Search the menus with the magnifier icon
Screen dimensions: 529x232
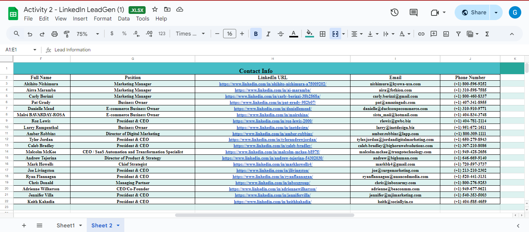click(x=17, y=34)
